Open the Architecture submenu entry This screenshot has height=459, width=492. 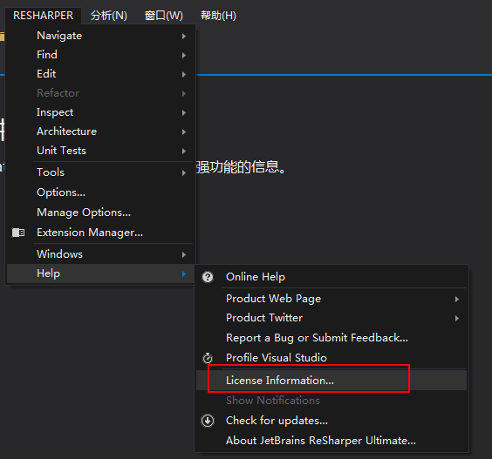[x=100, y=132]
